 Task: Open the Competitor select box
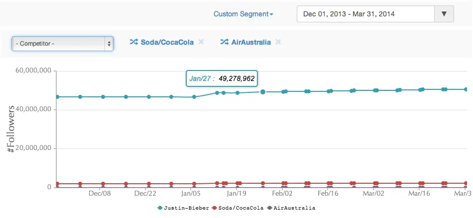click(x=63, y=44)
